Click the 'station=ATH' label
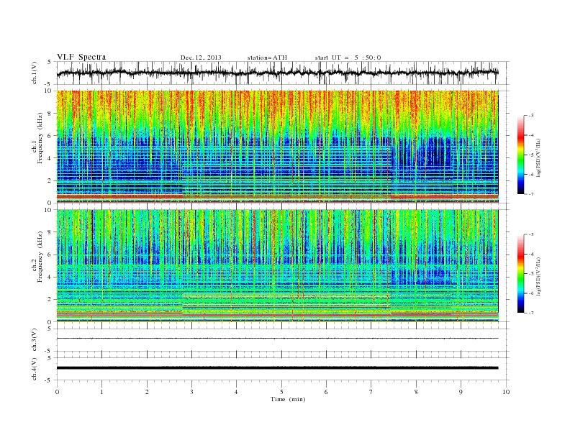570x440 pixels. (x=267, y=58)
